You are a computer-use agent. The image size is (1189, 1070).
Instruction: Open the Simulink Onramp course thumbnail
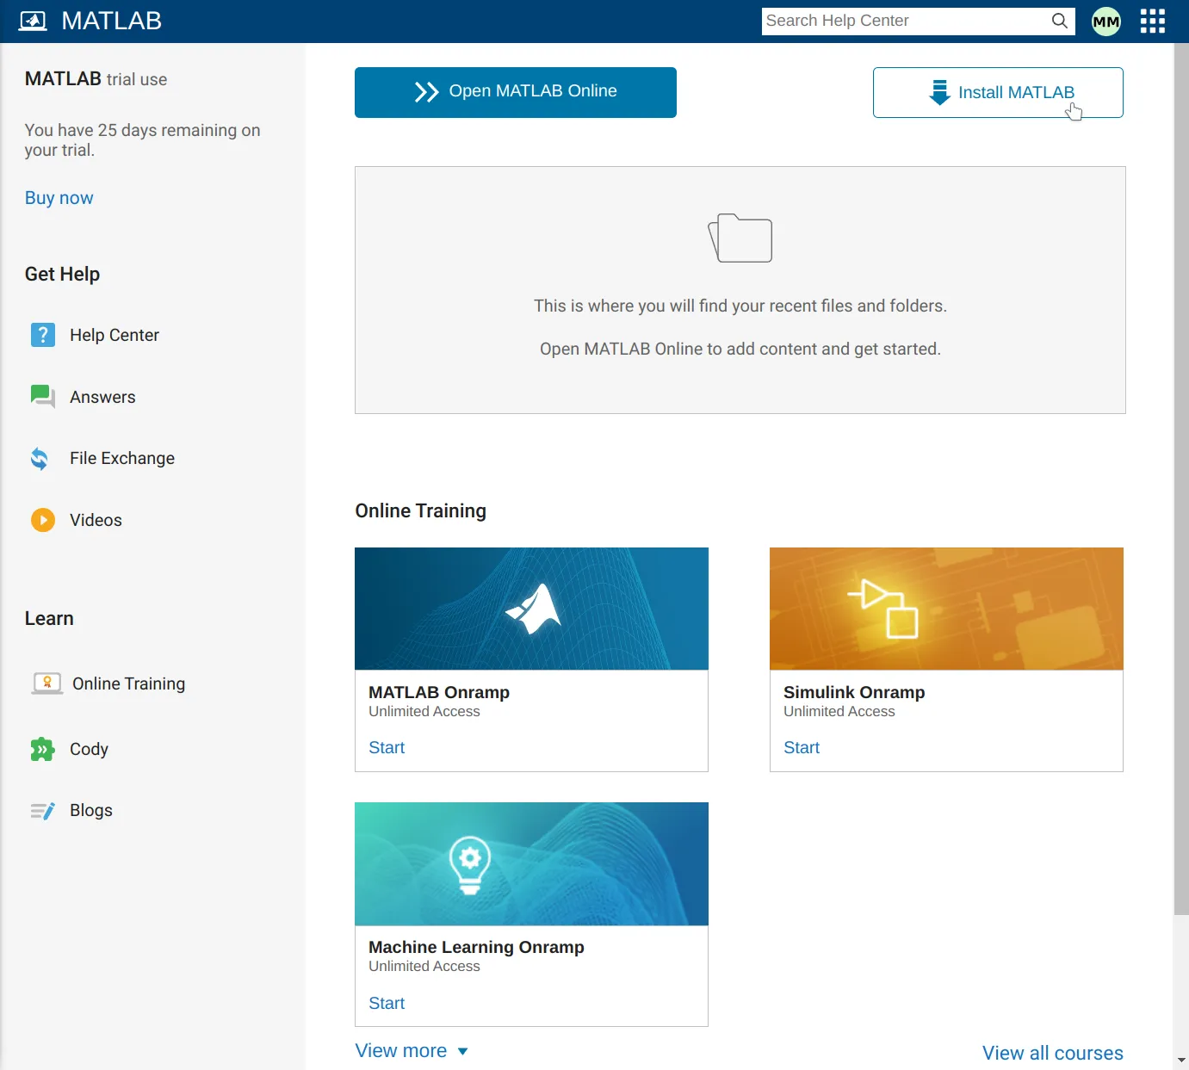click(x=946, y=609)
